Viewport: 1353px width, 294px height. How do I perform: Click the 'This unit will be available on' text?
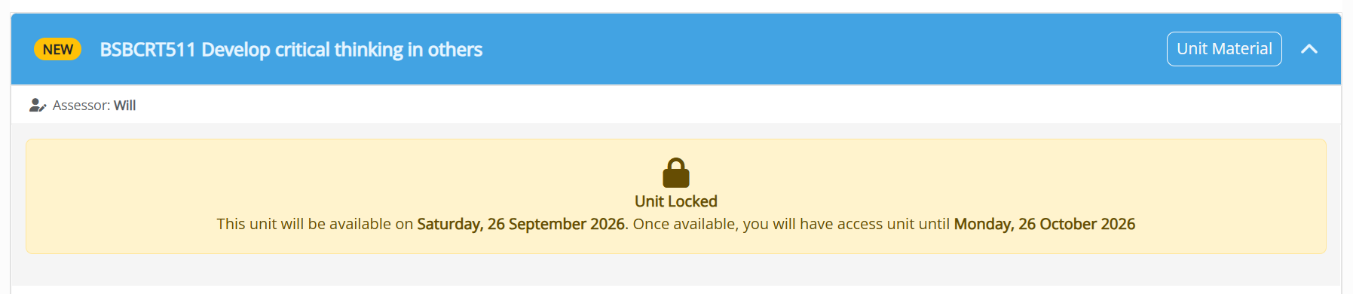(x=315, y=224)
